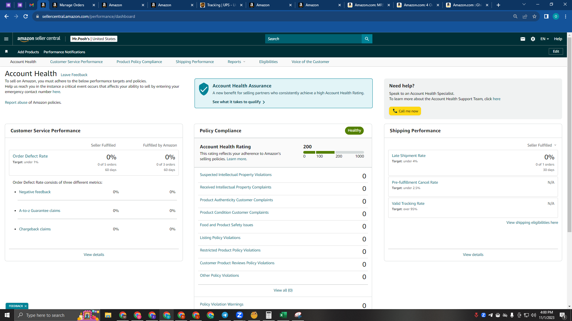Viewport: 572px width, 321px height.
Task: Click the Amazon Seller Central logo
Action: pos(39,39)
